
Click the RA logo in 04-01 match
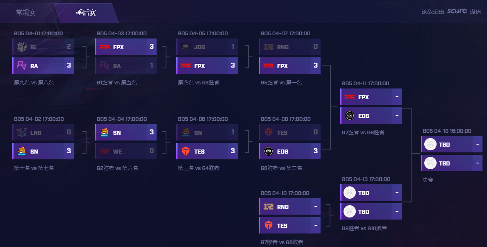pyautogui.click(x=21, y=66)
